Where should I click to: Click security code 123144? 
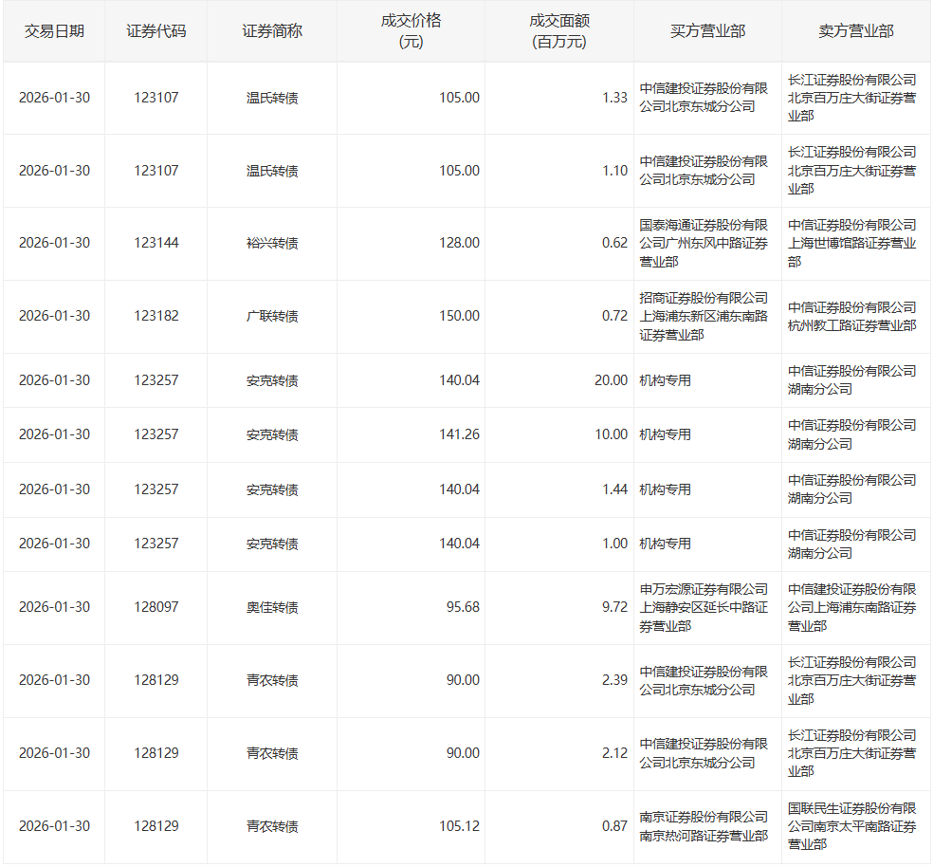155,243
